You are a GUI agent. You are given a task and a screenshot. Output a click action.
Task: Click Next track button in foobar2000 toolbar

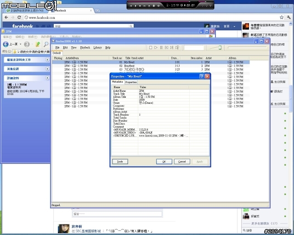(x=171, y=48)
